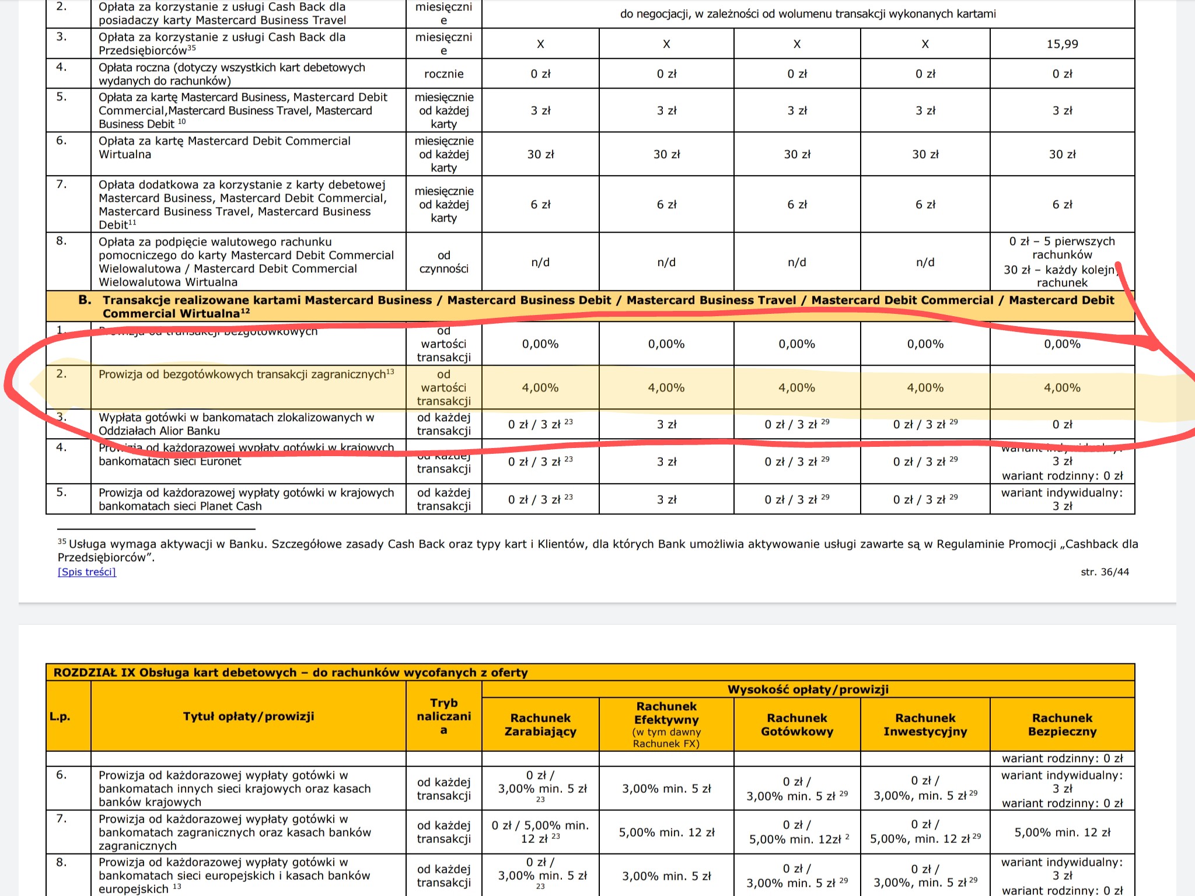Select the Rachunek Gotówkowy column header

(796, 724)
